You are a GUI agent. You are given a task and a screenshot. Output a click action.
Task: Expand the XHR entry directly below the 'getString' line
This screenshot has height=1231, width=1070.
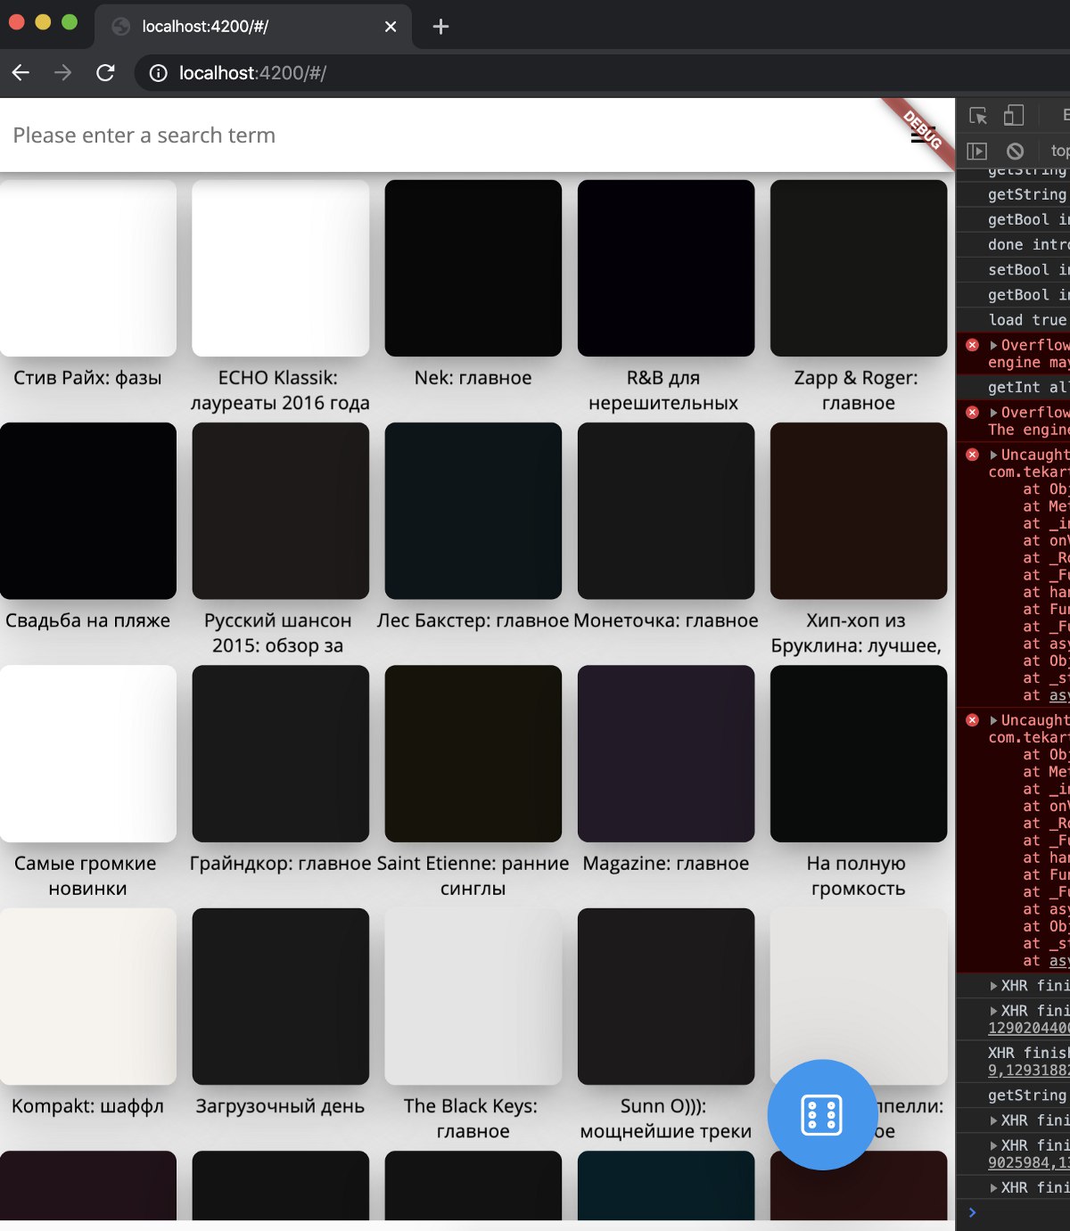993,1120
